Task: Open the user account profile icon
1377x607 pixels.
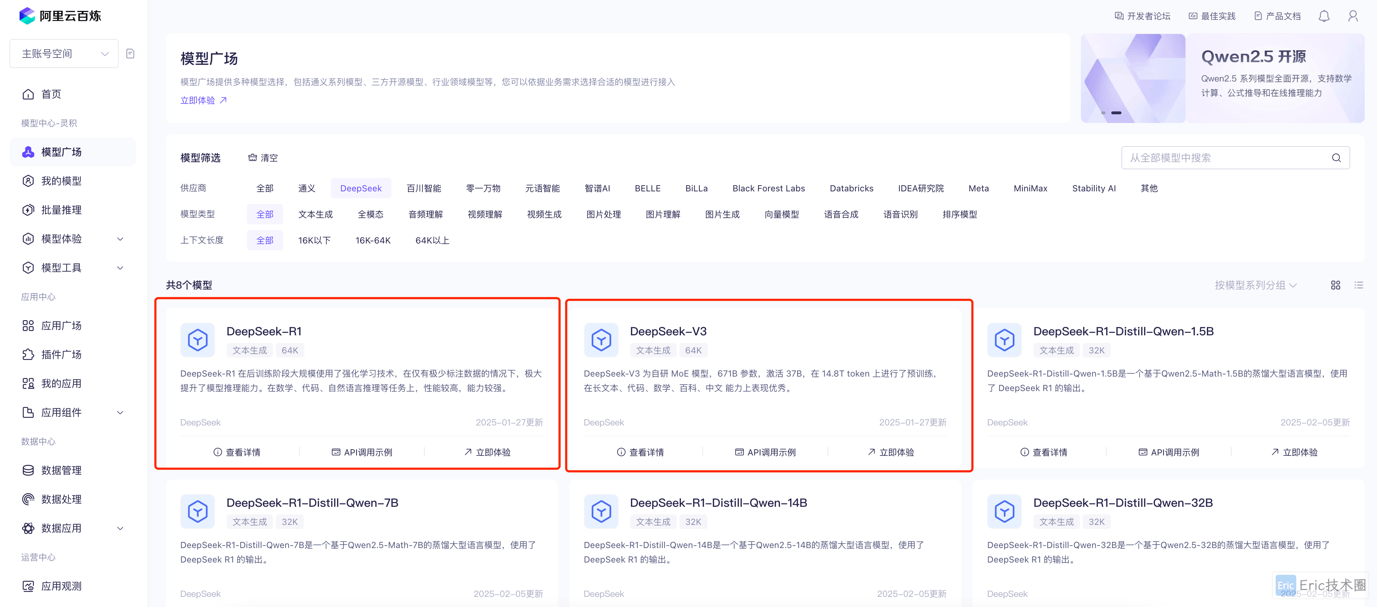Action: [1352, 16]
